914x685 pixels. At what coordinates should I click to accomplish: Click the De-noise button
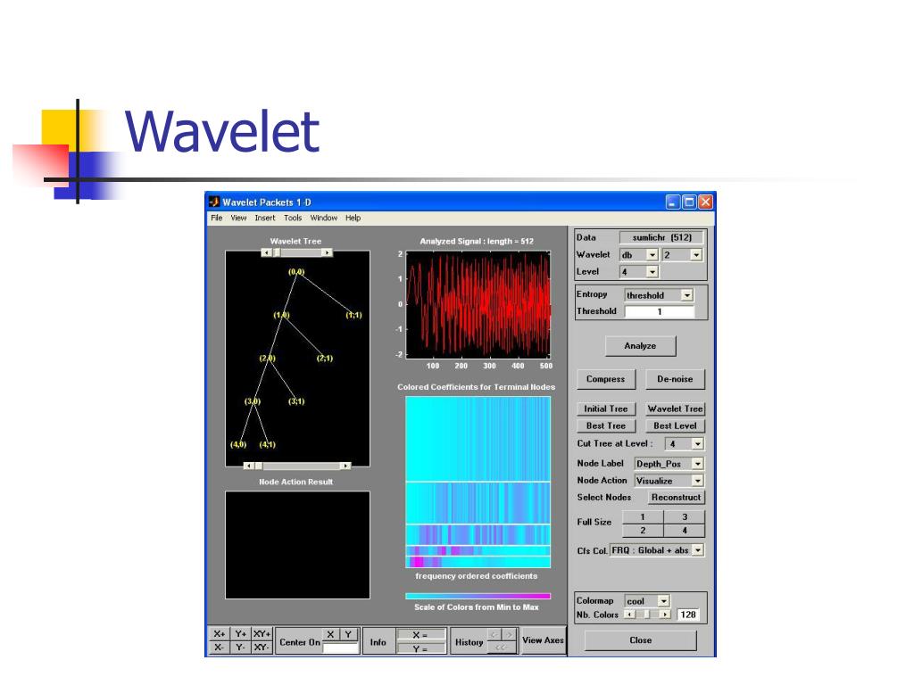[x=675, y=379]
